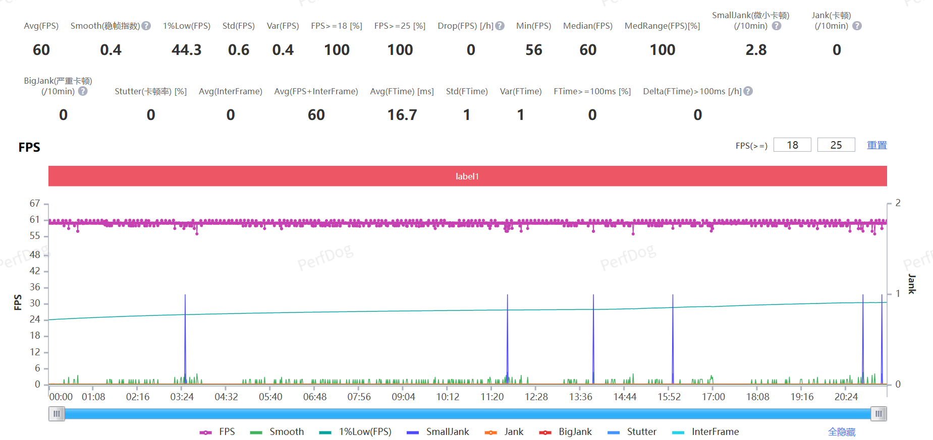Image resolution: width=933 pixels, height=440 pixels.
Task: Click the Var(FTime) header label
Action: (521, 91)
